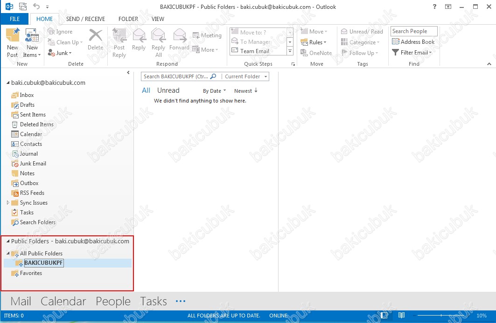Click Send/Receive All Folders quick access icon
This screenshot has height=323, width=496.
point(23,7)
